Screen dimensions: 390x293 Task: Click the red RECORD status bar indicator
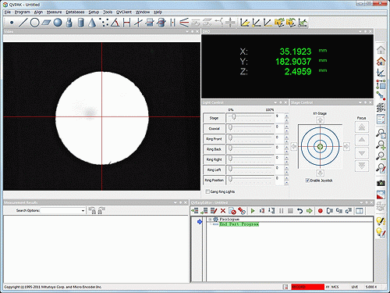coord(307,287)
